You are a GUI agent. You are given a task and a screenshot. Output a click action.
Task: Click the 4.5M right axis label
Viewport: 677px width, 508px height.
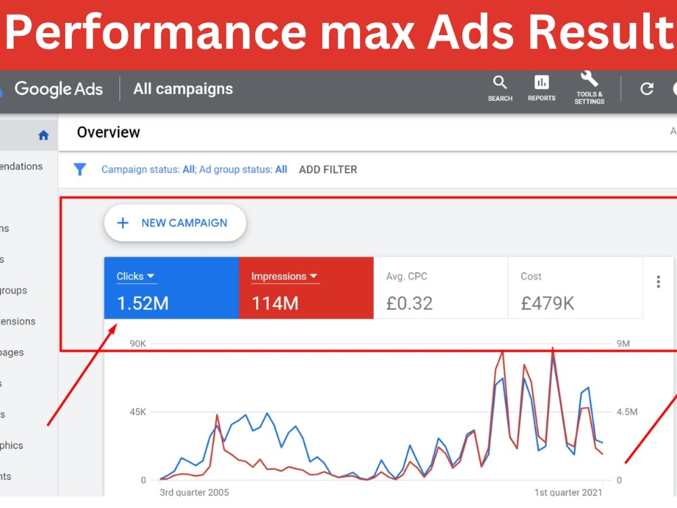627,412
